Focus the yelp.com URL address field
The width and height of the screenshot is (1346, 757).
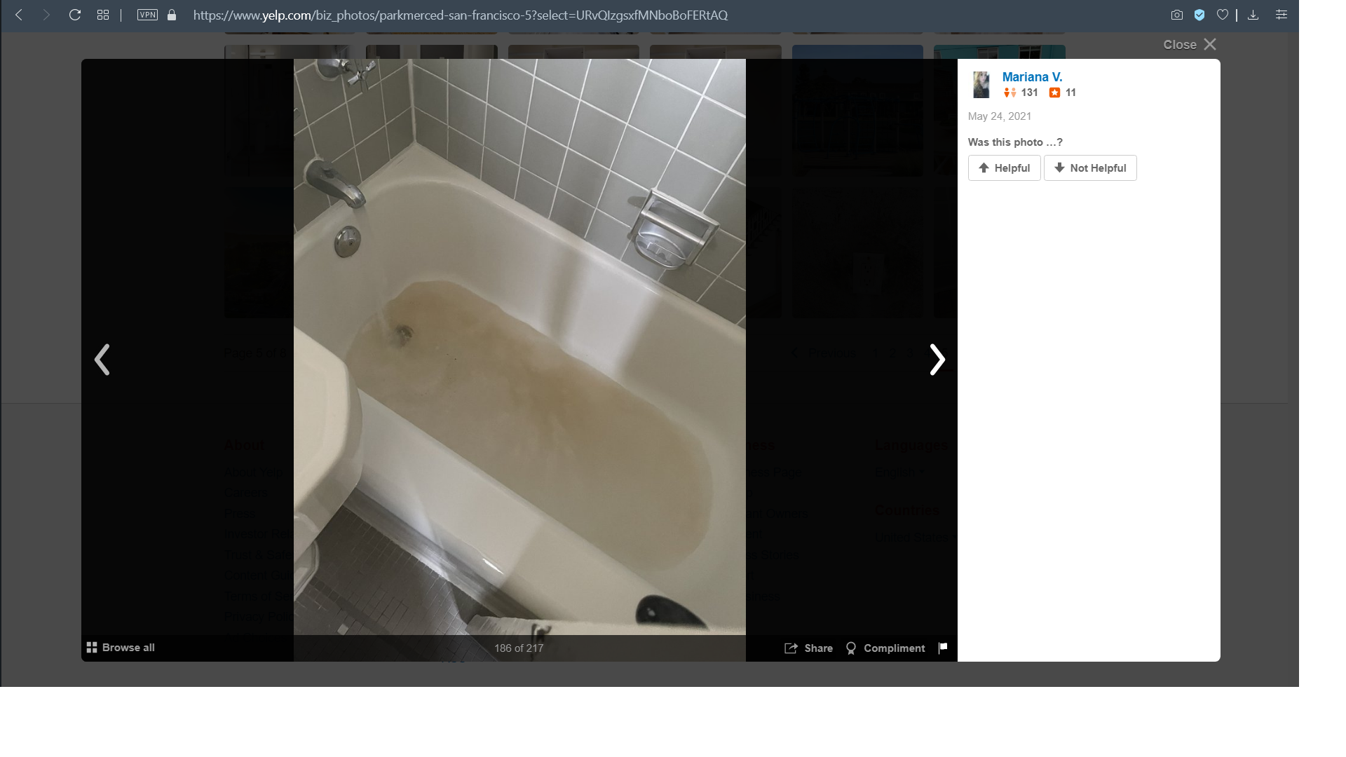461,15
